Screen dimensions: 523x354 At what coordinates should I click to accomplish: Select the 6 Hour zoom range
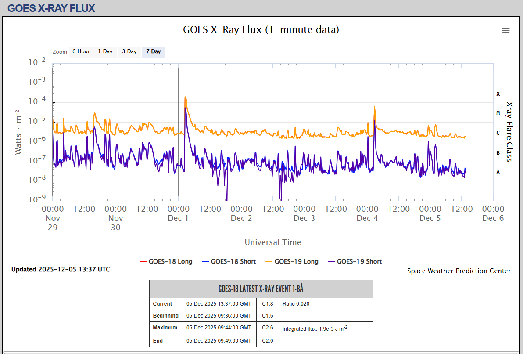point(81,52)
